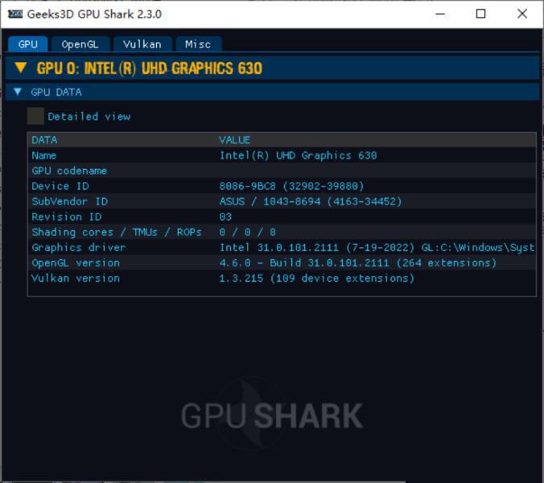Select the Name row label
Viewport: 544px width, 483px height.
[44, 155]
